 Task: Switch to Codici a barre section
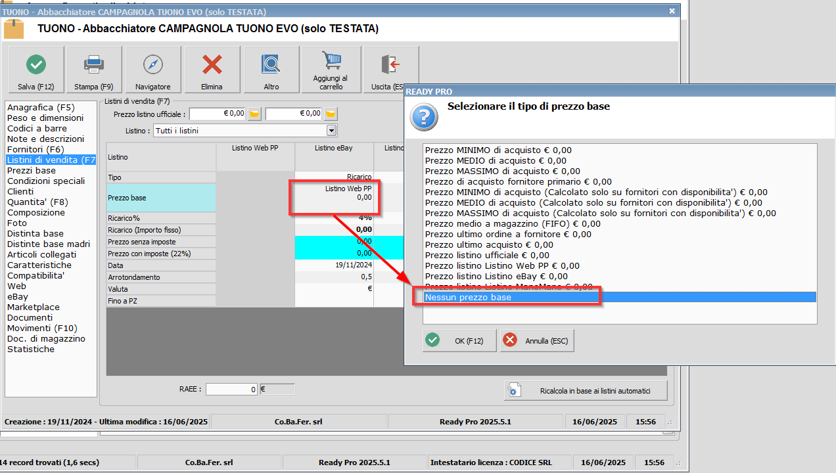click(37, 128)
